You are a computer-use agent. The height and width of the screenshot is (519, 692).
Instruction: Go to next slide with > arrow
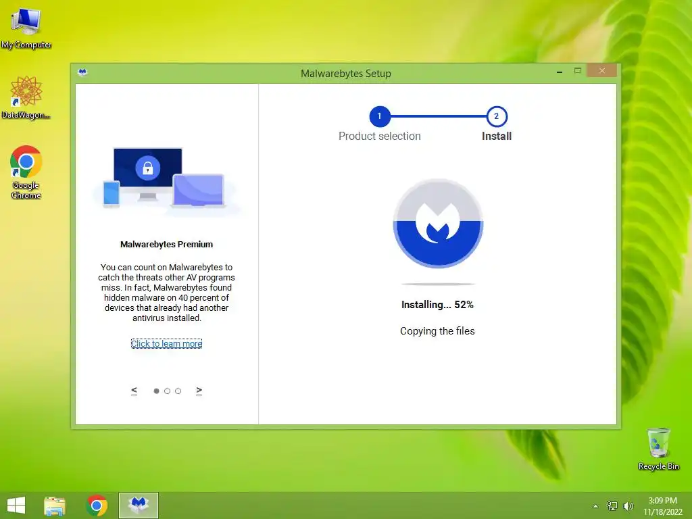click(x=199, y=391)
